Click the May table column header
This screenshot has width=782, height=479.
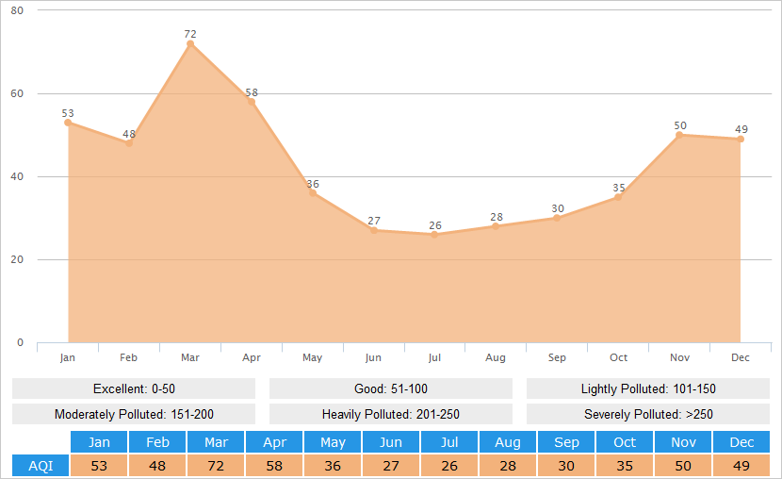pos(333,442)
